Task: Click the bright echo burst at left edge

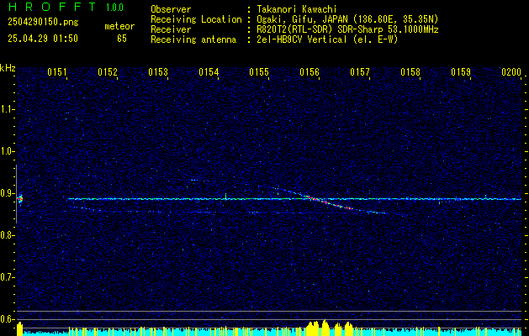Action: point(20,199)
